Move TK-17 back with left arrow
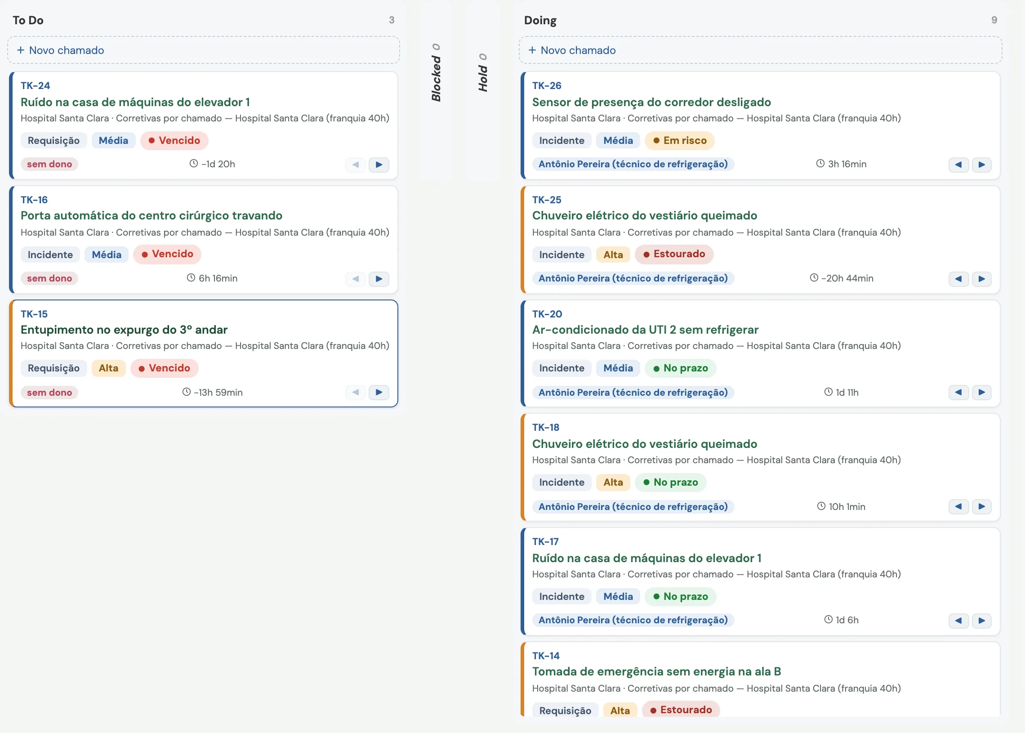The width and height of the screenshot is (1025, 733). coord(958,621)
